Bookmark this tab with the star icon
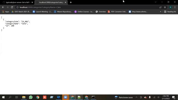Screen dimensions: 178x100 pyautogui.click(x=165, y=7)
